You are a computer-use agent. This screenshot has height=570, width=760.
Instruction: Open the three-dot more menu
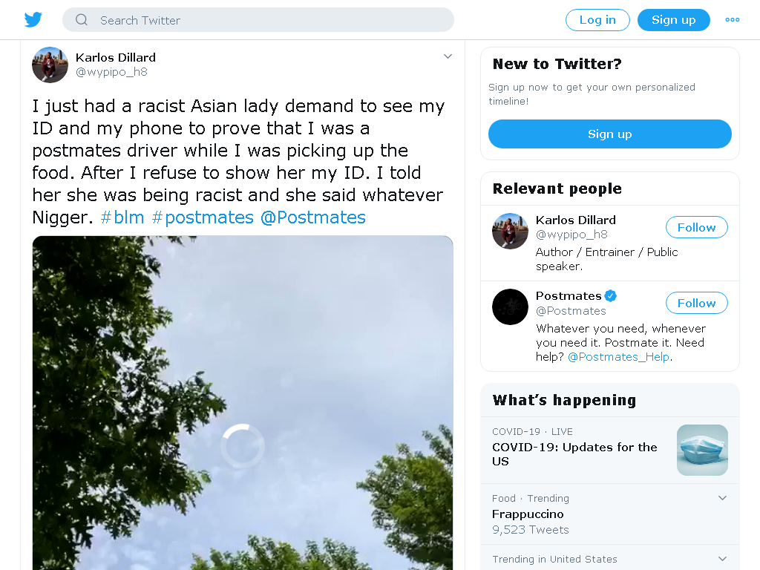point(732,20)
